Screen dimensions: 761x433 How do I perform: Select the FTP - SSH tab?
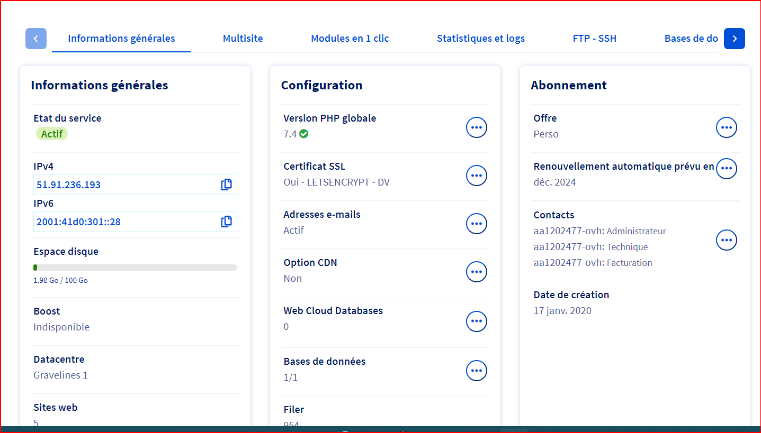(x=594, y=39)
